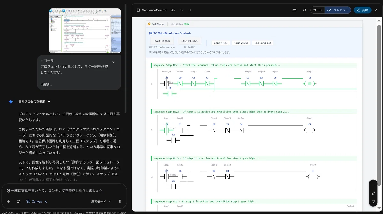Open the console panel icon
Screen dimensions: 383x214
(294, 10)
